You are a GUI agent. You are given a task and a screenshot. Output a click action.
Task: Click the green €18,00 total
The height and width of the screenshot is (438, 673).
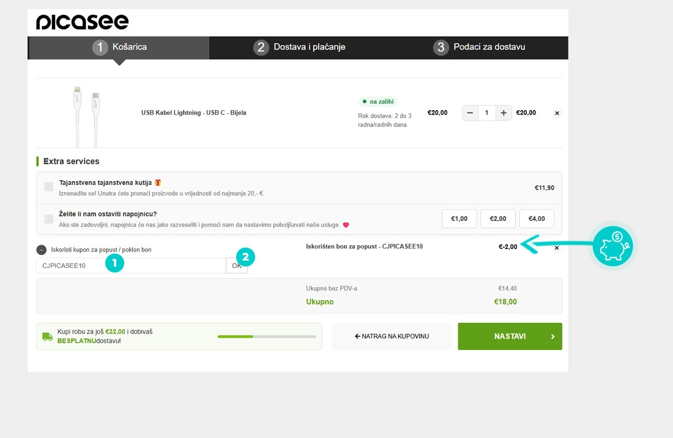coord(505,302)
